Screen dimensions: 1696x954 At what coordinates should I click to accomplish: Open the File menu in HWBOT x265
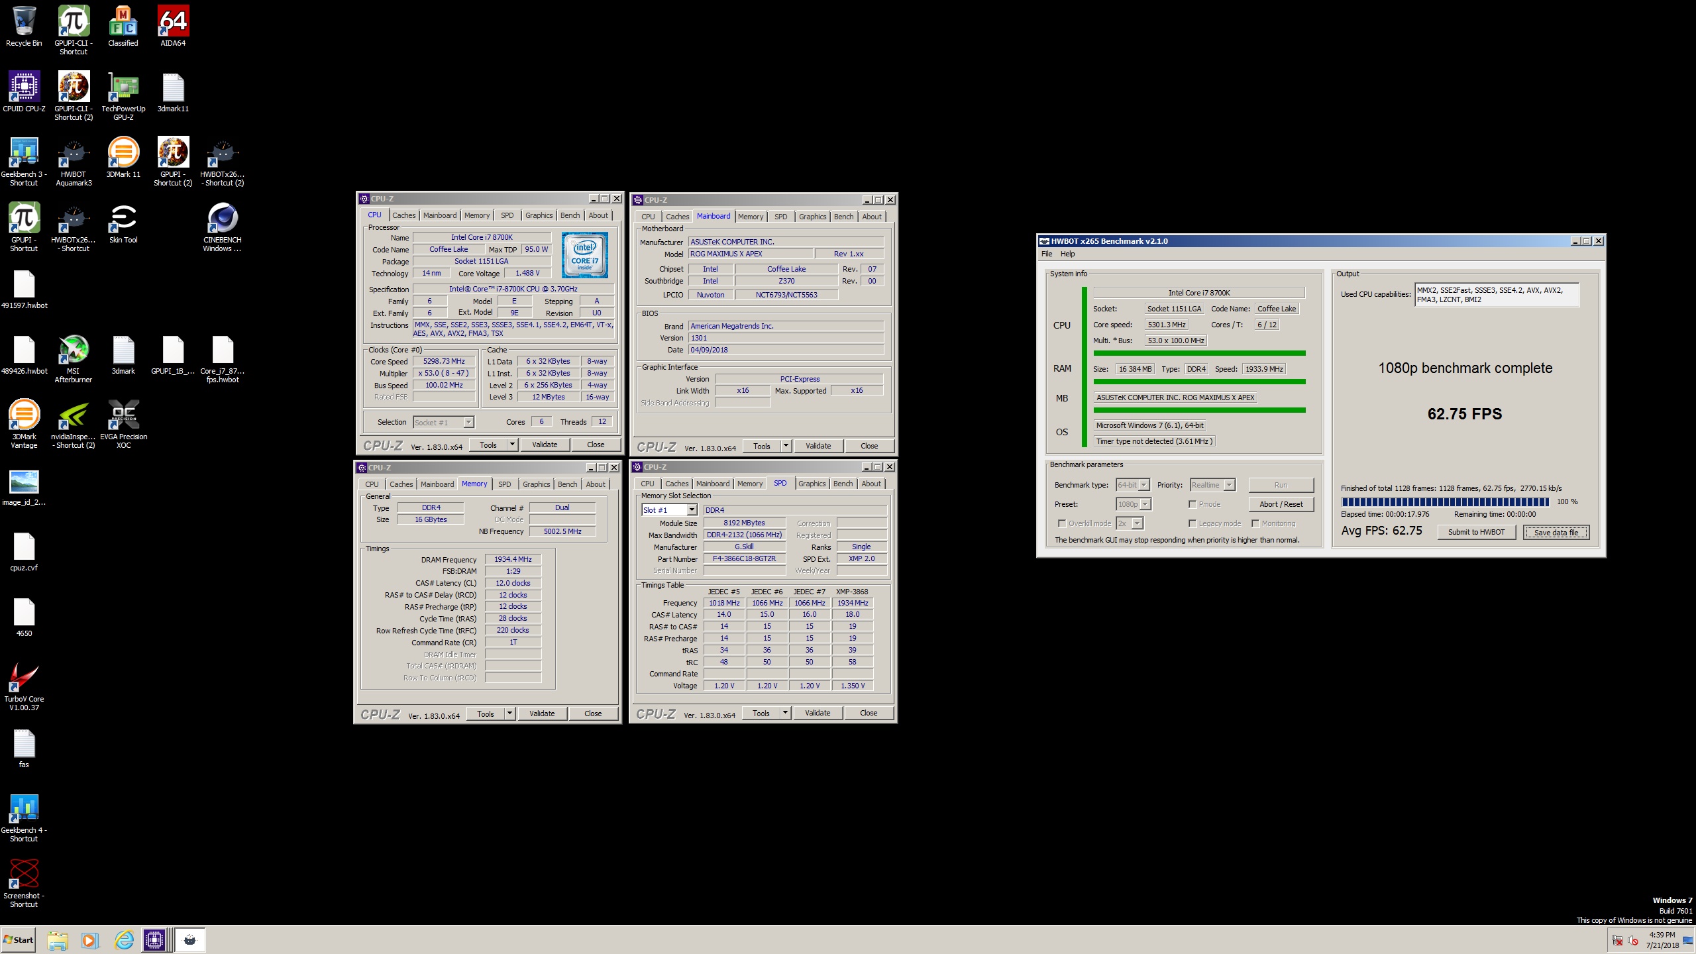coord(1047,254)
